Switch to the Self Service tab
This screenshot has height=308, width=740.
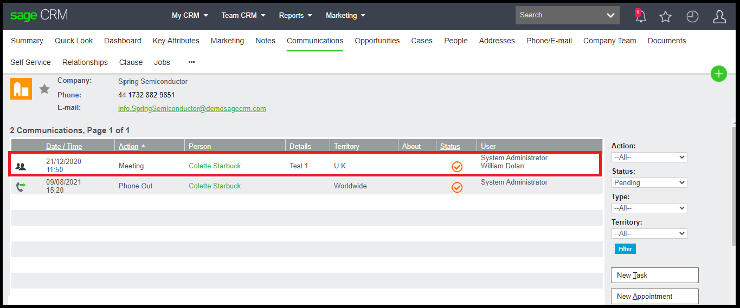click(x=30, y=62)
